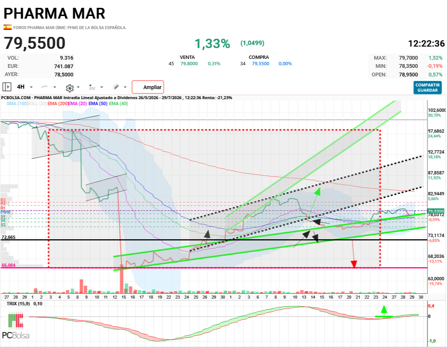Select the drawing pencil tool icon
Image resolution: width=447 pixels, height=347 pixels.
[116, 87]
